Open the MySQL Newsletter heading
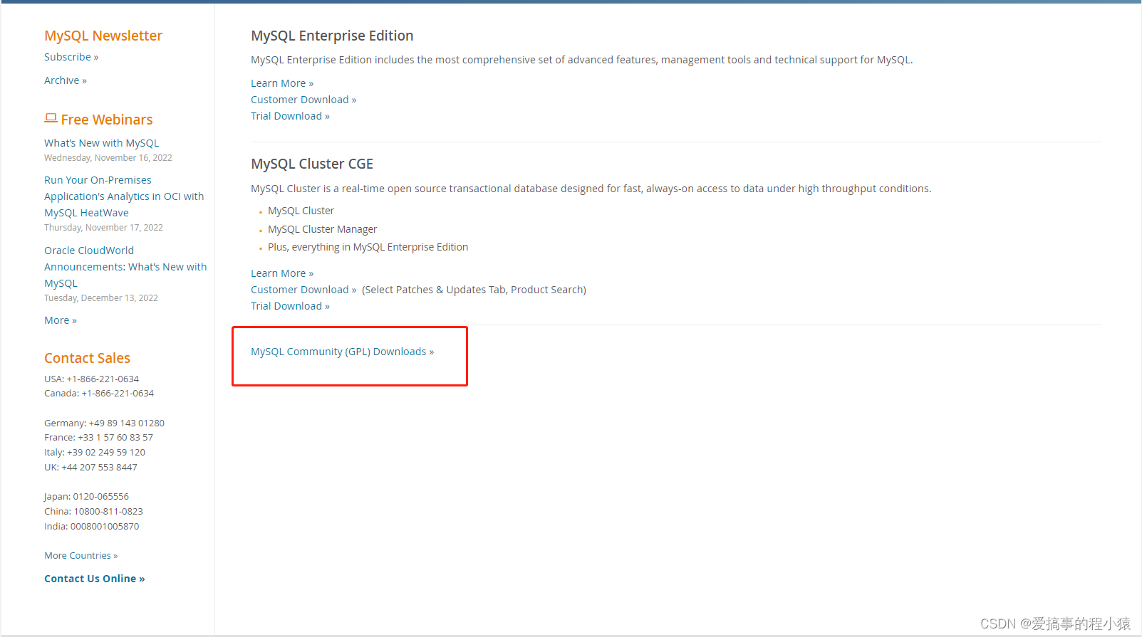Image resolution: width=1142 pixels, height=637 pixels. (x=103, y=36)
